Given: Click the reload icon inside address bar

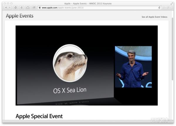Looking at the screenshot, I should [x=159, y=8].
